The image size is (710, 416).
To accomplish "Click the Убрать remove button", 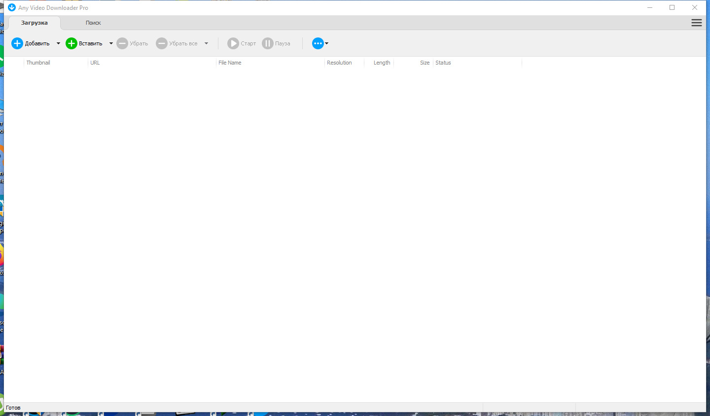I will (132, 43).
